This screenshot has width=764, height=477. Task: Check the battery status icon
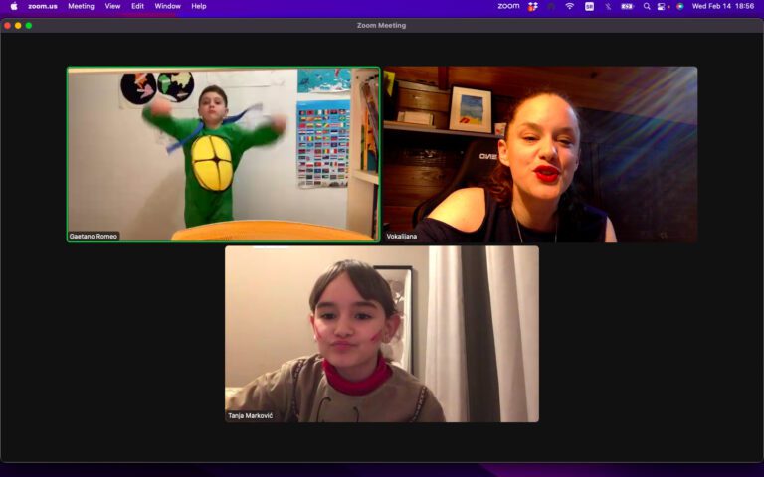point(627,6)
